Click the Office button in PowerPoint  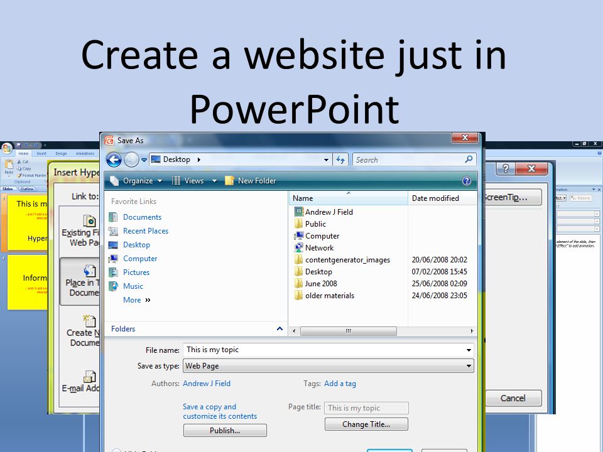[x=7, y=148]
